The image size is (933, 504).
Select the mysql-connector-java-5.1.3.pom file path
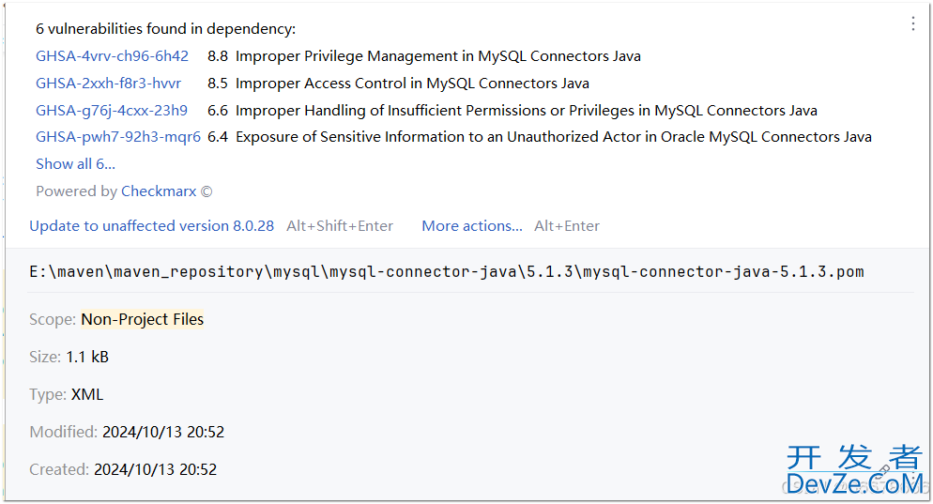click(446, 272)
